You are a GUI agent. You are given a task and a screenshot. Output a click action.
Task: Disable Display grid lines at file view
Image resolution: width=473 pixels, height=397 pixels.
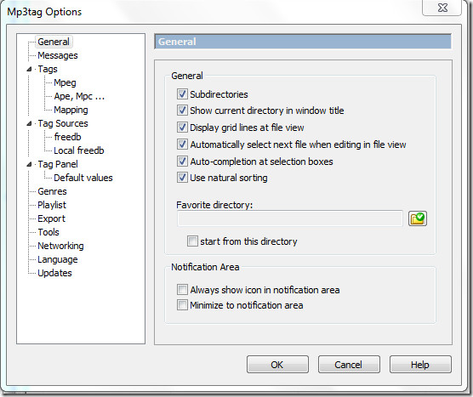182,128
